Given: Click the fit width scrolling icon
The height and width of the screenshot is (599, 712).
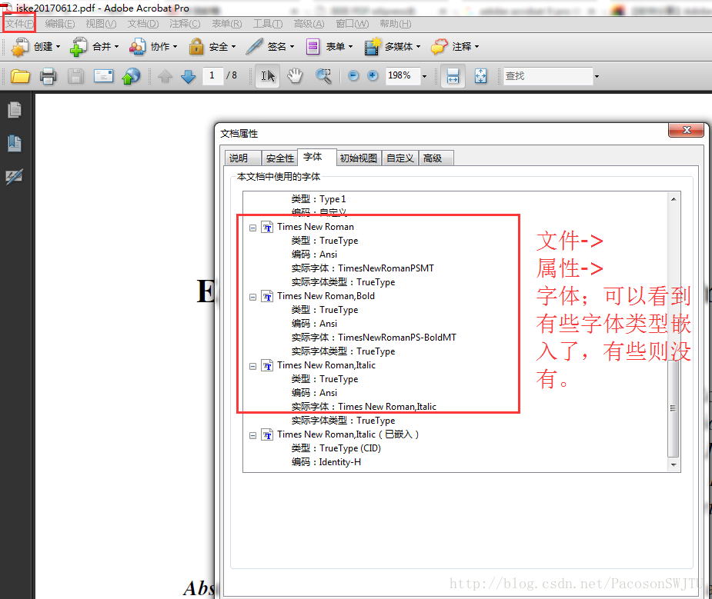Looking at the screenshot, I should (x=453, y=75).
